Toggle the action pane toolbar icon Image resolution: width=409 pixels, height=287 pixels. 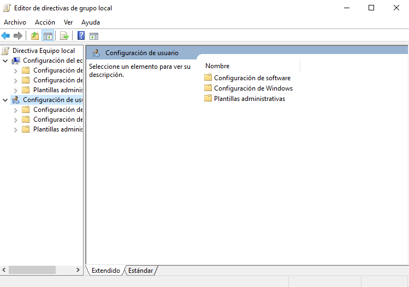pyautogui.click(x=94, y=36)
